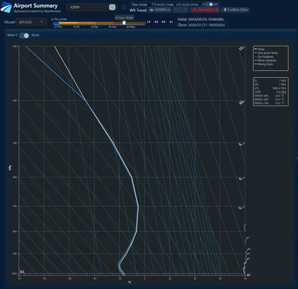Click the KDFW airport search field
Viewport: 298px width, 289px height.
(x=89, y=7)
